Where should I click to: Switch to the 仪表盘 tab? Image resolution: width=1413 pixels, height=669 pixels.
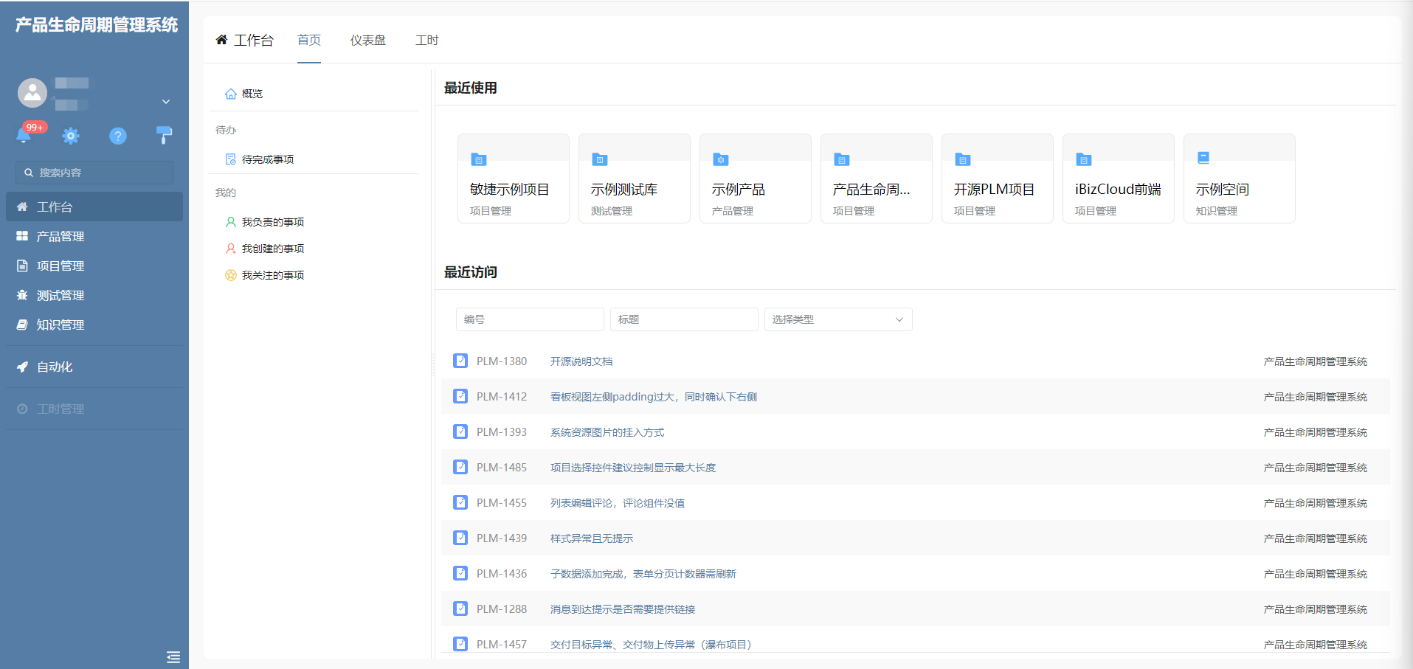[x=368, y=40]
